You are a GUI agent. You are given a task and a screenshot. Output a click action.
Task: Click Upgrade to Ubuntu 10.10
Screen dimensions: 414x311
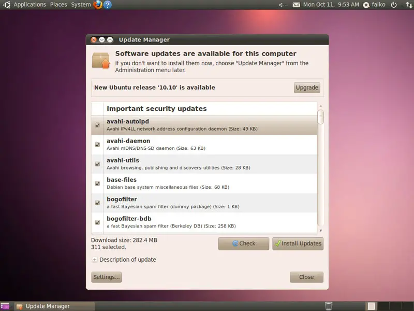click(x=307, y=88)
